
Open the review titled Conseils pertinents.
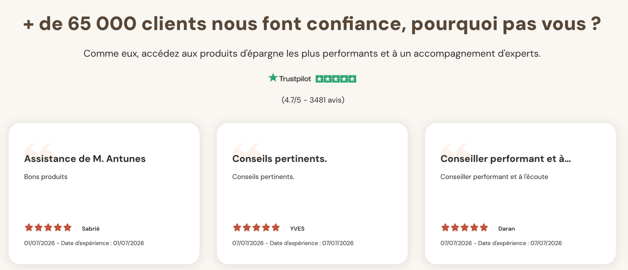point(280,159)
